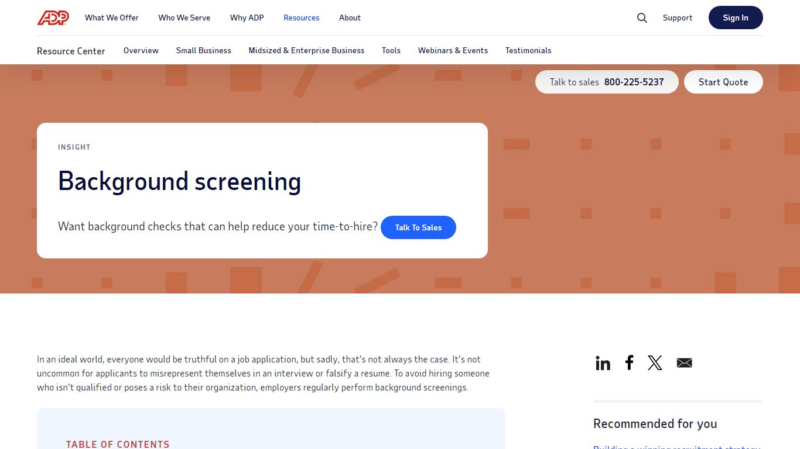
Task: Open the About menu
Action: click(x=350, y=18)
